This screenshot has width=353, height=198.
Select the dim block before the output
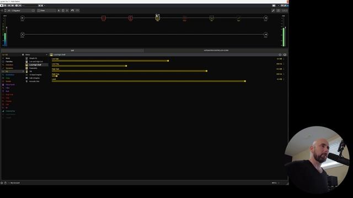239,18
